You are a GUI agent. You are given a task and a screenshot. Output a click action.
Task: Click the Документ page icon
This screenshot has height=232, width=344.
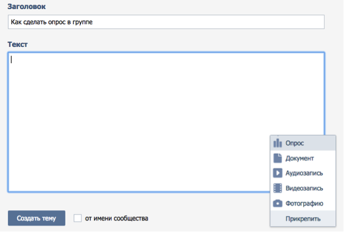[277, 158]
